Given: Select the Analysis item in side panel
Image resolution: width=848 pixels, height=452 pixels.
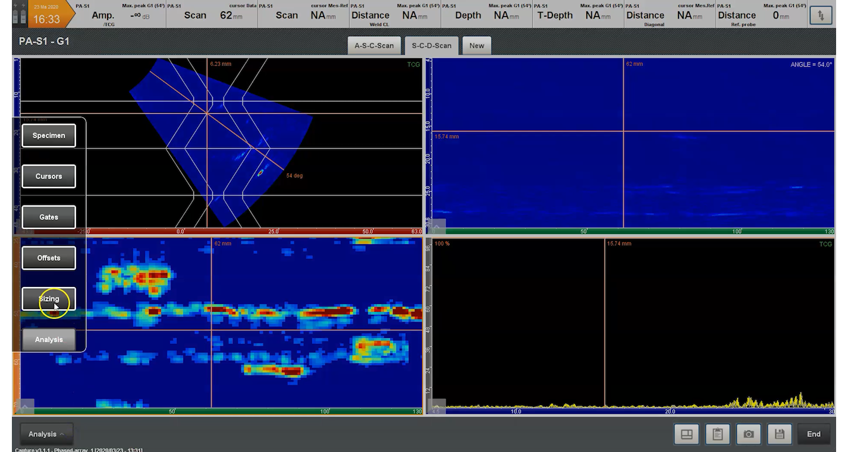Looking at the screenshot, I should [49, 340].
